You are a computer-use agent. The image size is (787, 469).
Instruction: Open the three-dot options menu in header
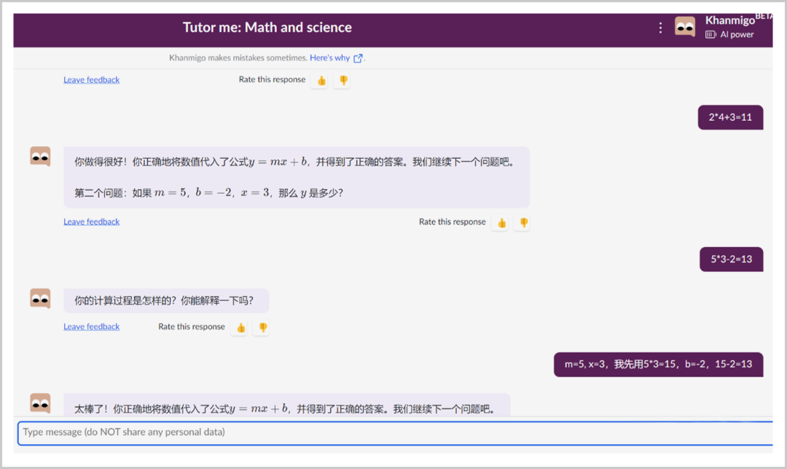pyautogui.click(x=660, y=28)
